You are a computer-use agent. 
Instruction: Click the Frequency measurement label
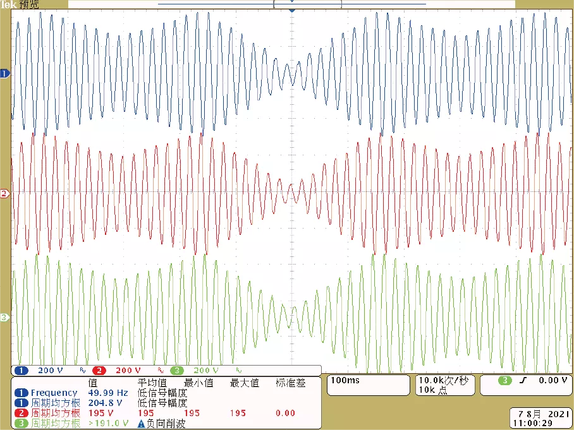pyautogui.click(x=54, y=393)
